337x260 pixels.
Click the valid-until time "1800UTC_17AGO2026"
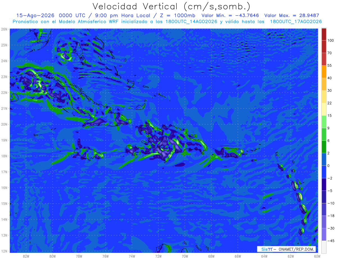click(x=296, y=21)
